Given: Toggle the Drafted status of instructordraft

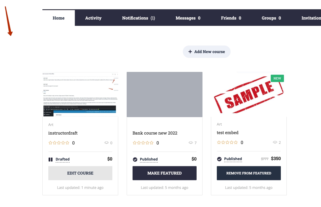Looking at the screenshot, I should (62, 159).
